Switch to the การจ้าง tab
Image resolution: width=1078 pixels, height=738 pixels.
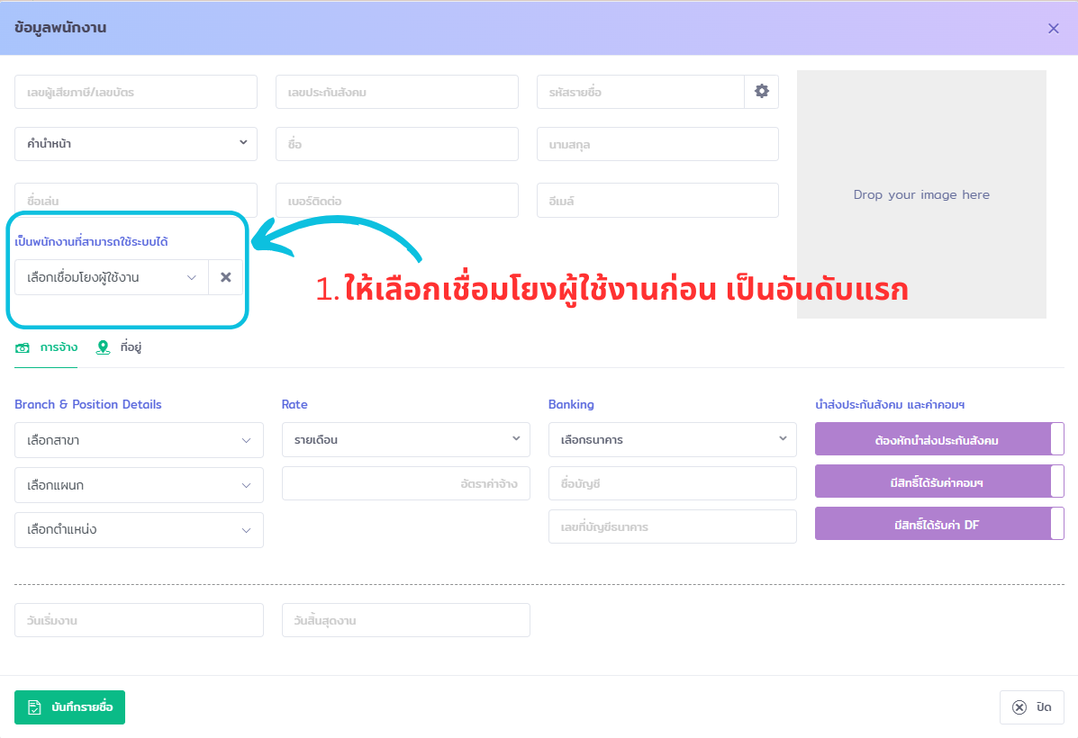47,347
